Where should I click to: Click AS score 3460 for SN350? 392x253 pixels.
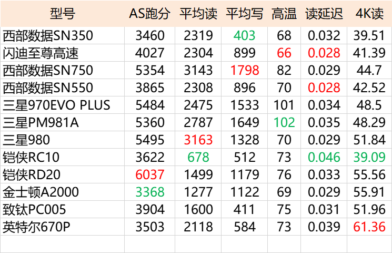[x=150, y=35]
